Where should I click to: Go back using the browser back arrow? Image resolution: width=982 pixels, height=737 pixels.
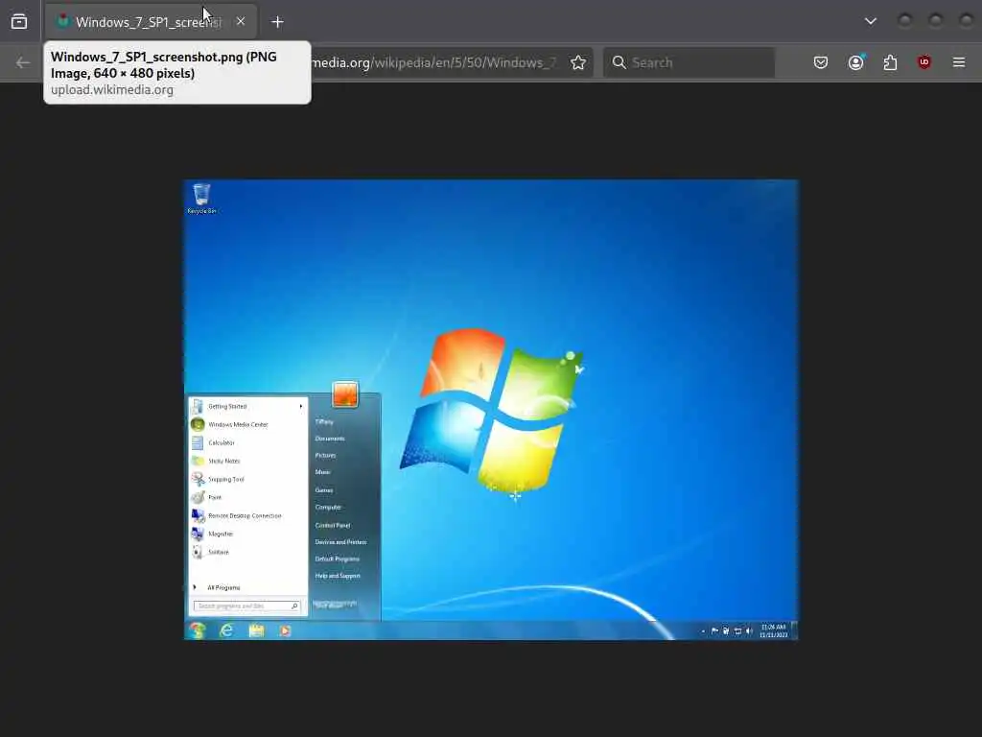pyautogui.click(x=23, y=62)
